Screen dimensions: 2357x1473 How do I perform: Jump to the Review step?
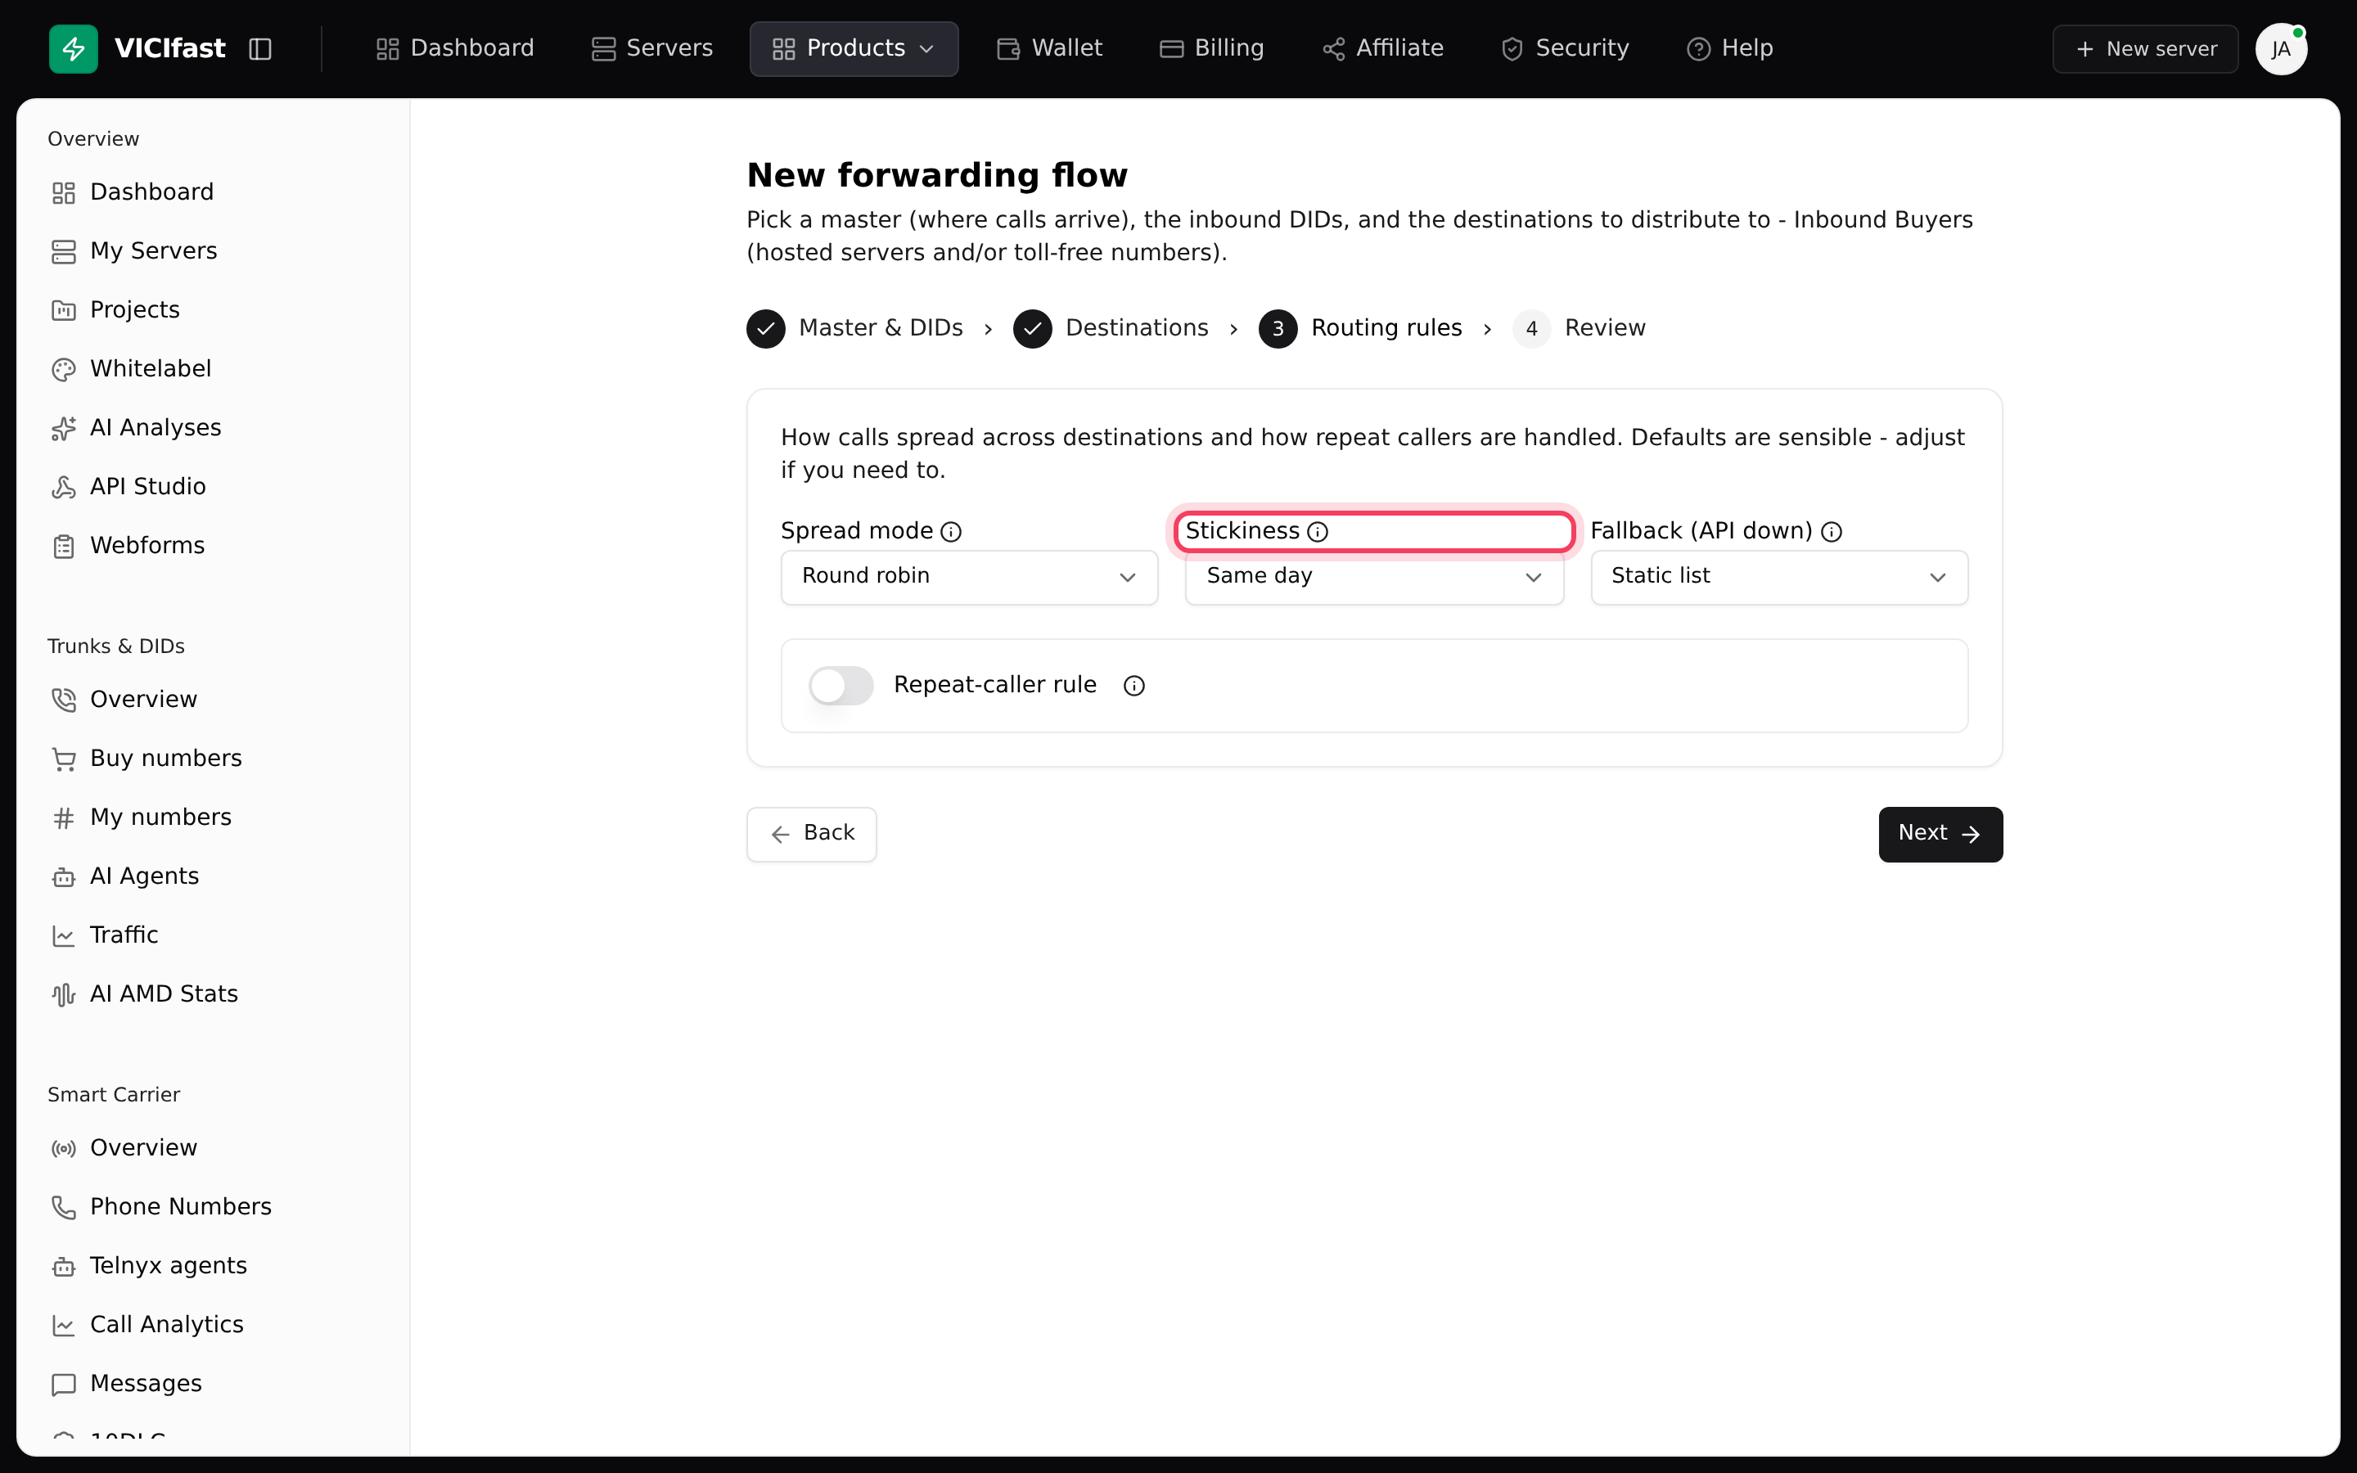[1579, 328]
